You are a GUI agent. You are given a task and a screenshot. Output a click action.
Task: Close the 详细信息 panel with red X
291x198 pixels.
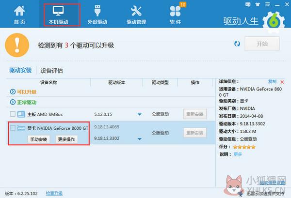tap(282, 82)
